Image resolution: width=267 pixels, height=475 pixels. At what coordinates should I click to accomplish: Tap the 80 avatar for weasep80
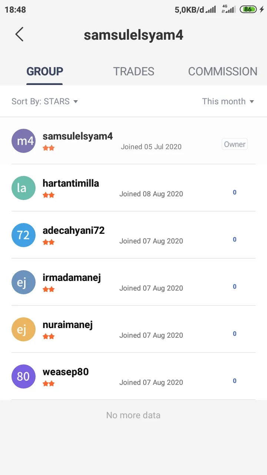[23, 376]
